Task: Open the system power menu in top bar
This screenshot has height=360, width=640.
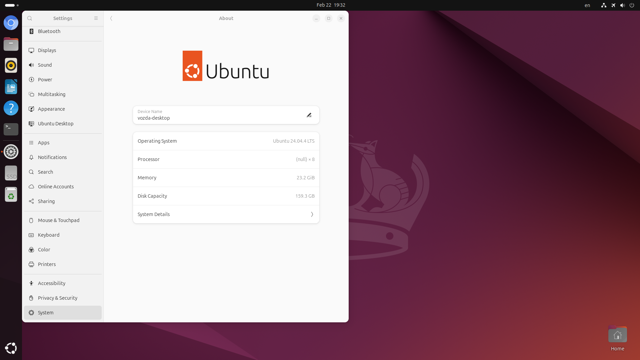Action: (632, 5)
